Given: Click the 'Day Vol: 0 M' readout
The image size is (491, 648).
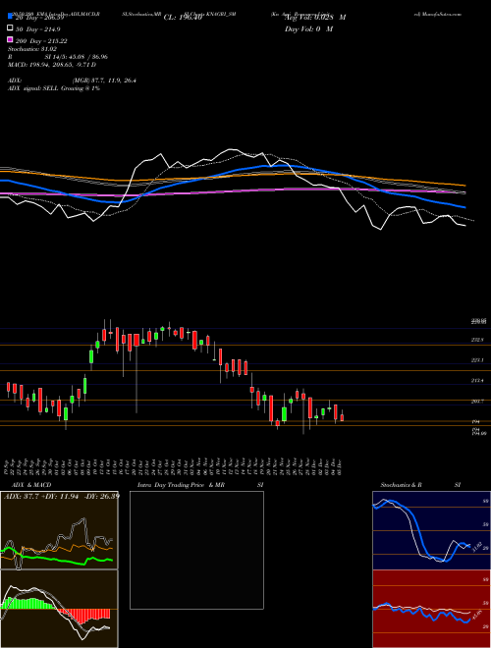Looking at the screenshot, I should pyautogui.click(x=308, y=28).
